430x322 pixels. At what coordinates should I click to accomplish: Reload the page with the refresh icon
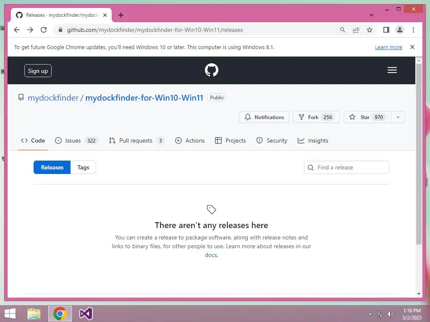tap(44, 30)
